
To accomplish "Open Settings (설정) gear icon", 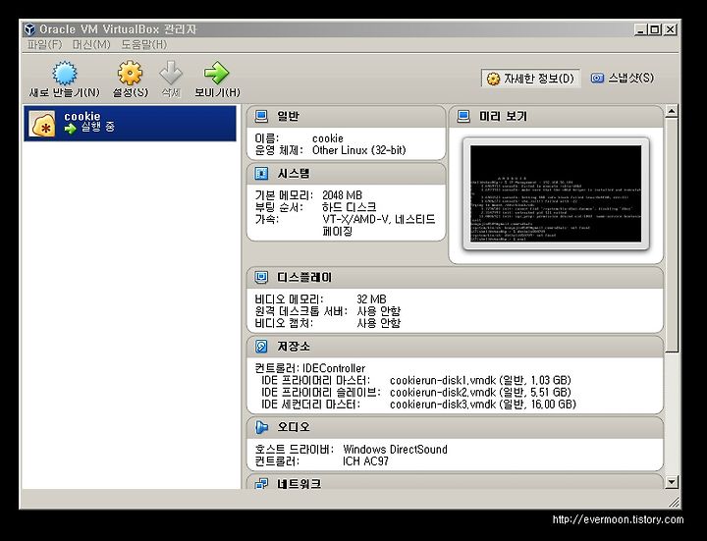I will [130, 73].
